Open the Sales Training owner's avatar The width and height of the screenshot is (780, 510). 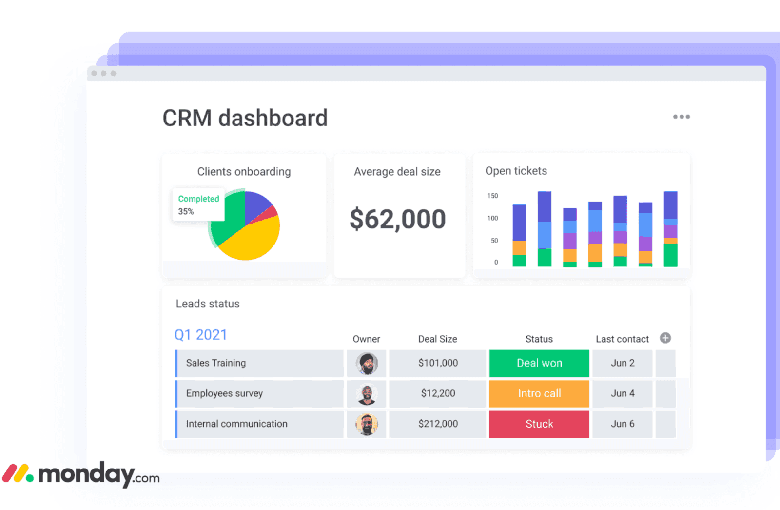pyautogui.click(x=367, y=363)
